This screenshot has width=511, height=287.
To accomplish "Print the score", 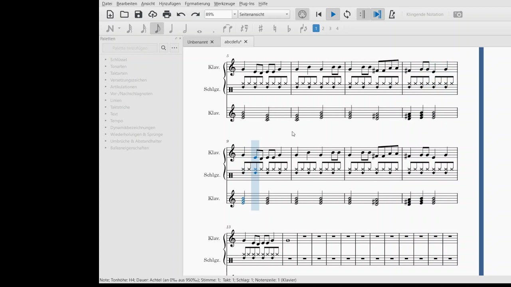I will click(167, 15).
